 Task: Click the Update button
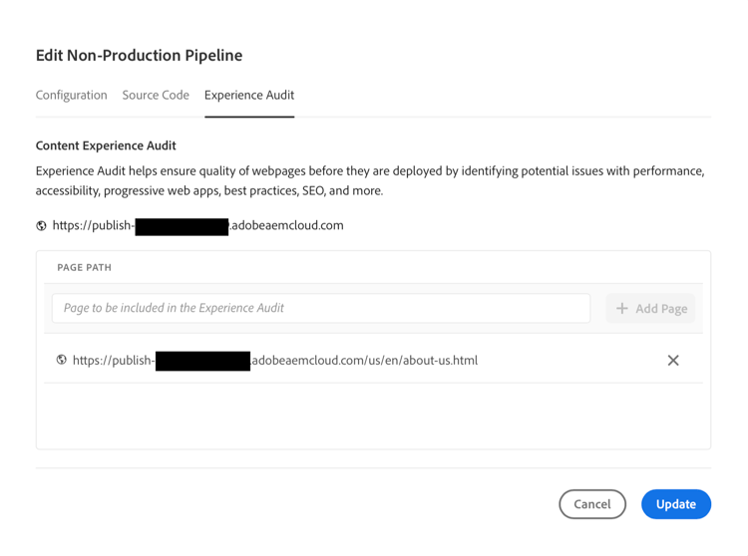point(675,504)
